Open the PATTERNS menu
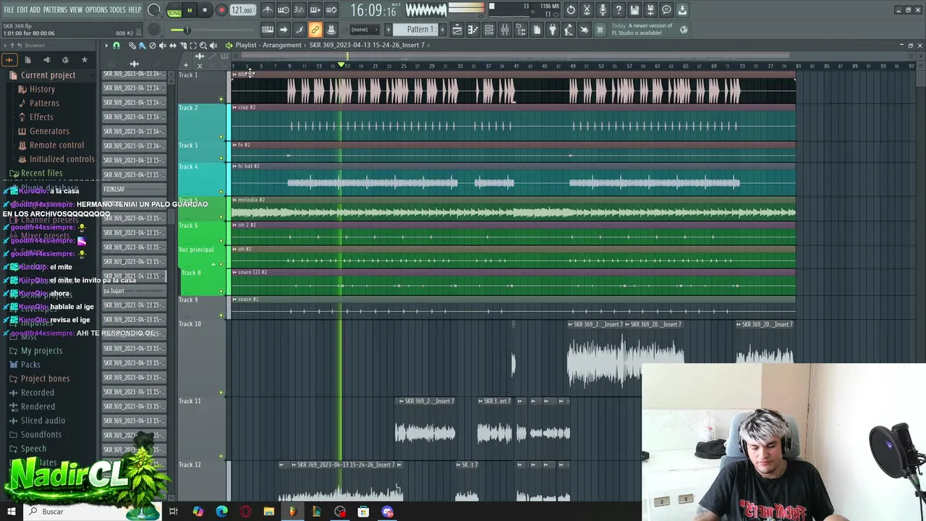Image resolution: width=926 pixels, height=521 pixels. point(55,10)
